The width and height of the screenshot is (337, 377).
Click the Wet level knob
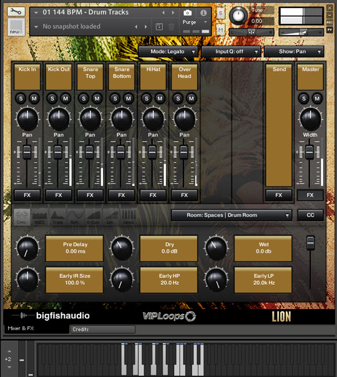point(216,248)
